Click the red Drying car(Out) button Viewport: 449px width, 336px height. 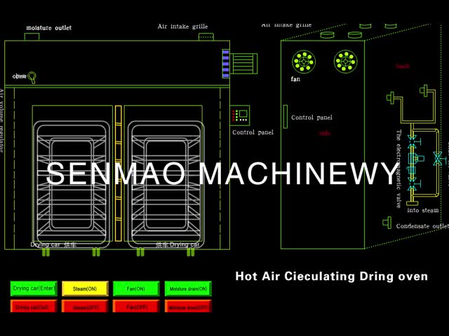34,307
